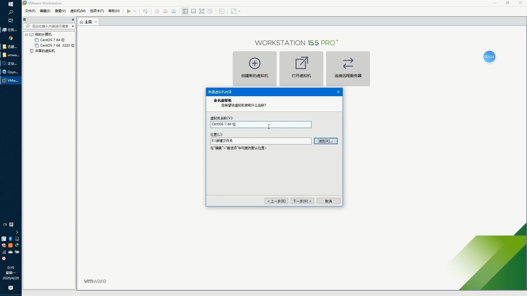The width and height of the screenshot is (527, 296).
Task: Power on the virtual machine with the green play icon
Action: 129,11
